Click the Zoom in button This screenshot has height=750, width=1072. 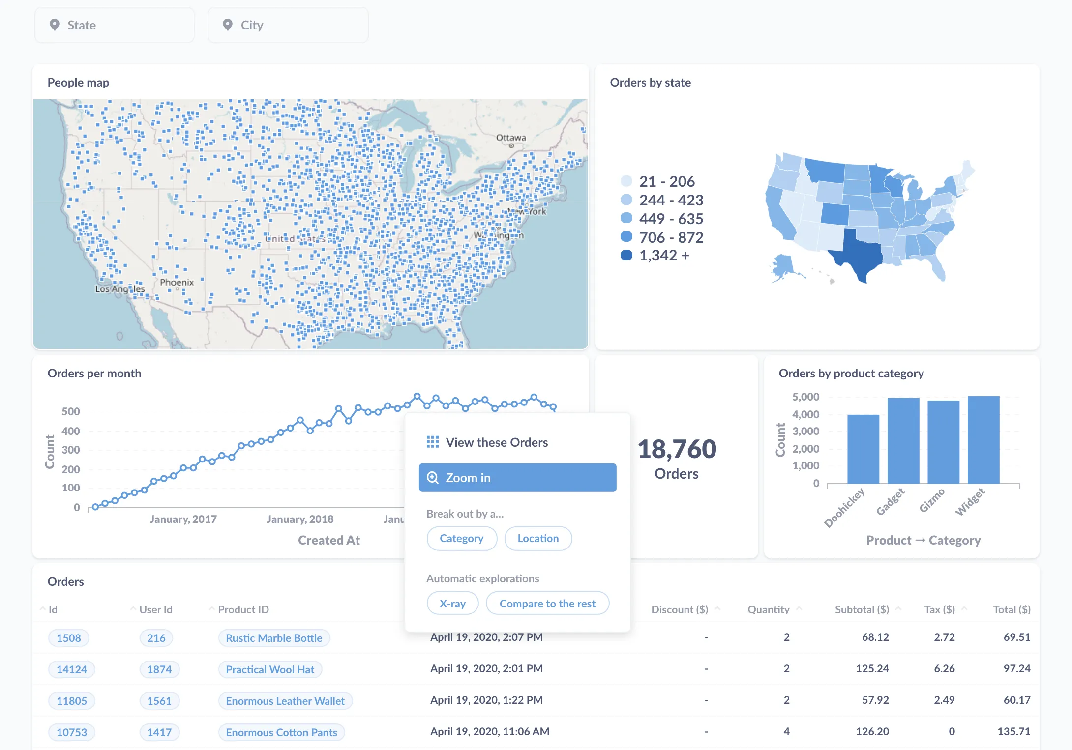point(517,477)
